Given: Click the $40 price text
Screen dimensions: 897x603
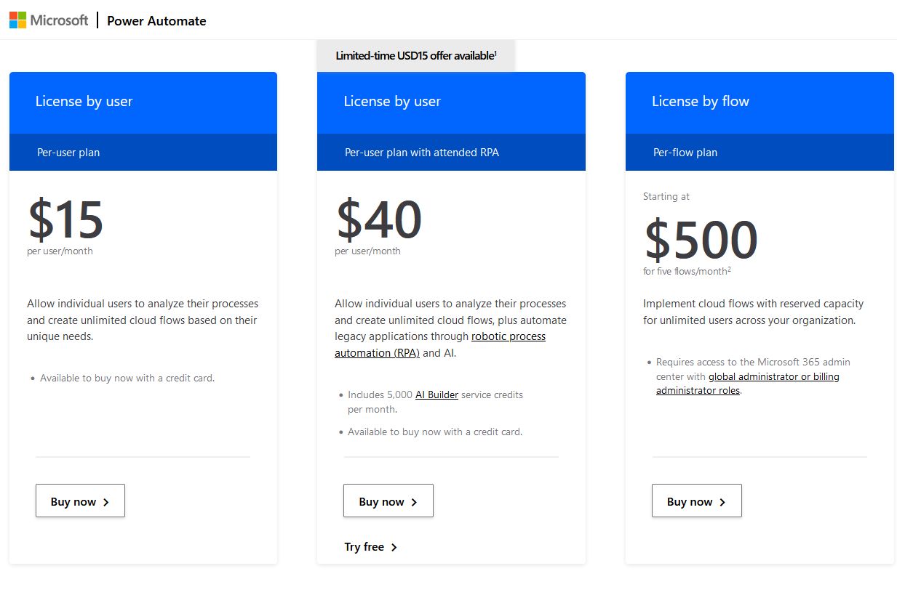Looking at the screenshot, I should coord(379,219).
